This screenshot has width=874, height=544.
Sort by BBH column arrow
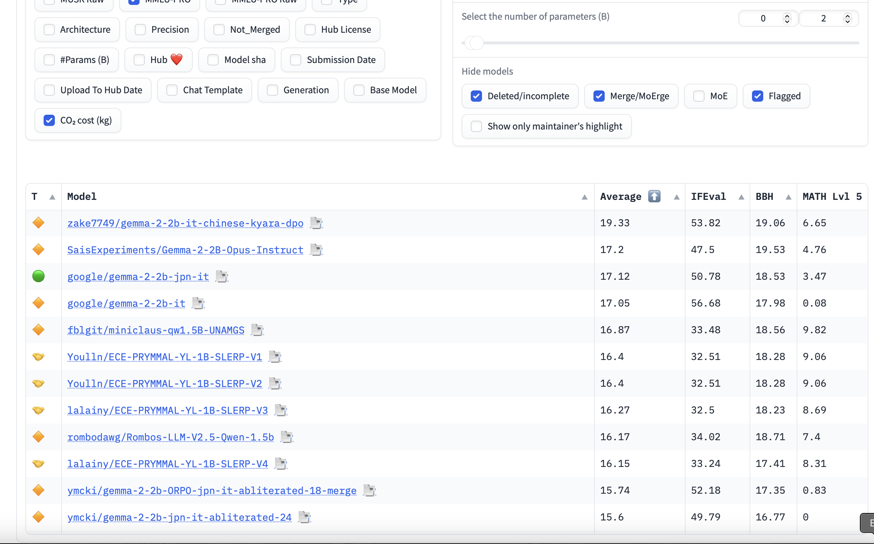tap(788, 197)
